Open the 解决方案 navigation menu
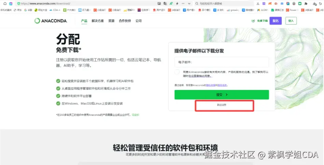The image size is (324, 165). tap(98, 21)
